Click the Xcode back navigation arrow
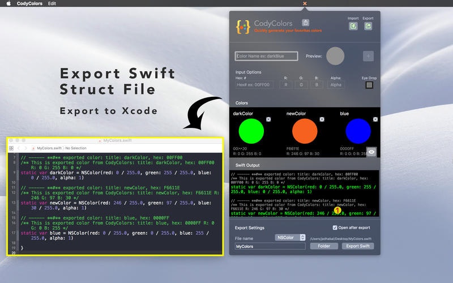The width and height of the screenshot is (453, 283). [19, 148]
